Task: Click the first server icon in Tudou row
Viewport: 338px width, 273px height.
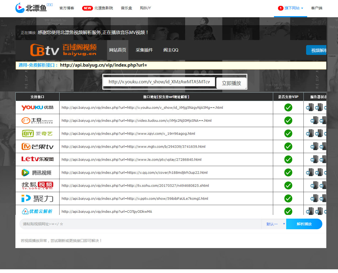Action: [314, 120]
